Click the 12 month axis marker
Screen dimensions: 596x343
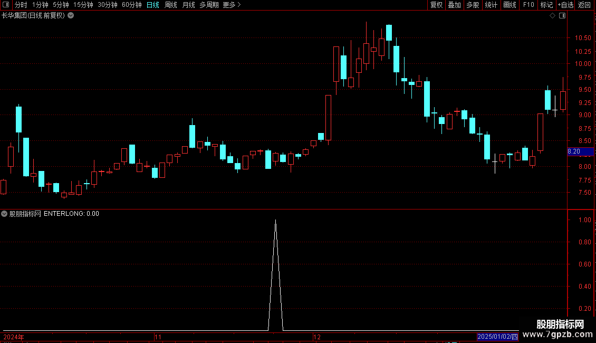pos(316,337)
